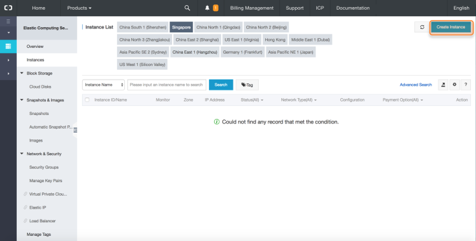
Task: Open Manage Key Pairs in the sidebar
Action: 47,181
